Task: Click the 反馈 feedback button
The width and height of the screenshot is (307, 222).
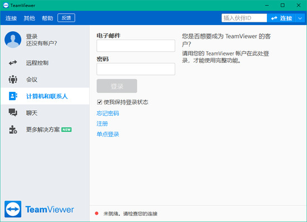Action: (x=66, y=18)
